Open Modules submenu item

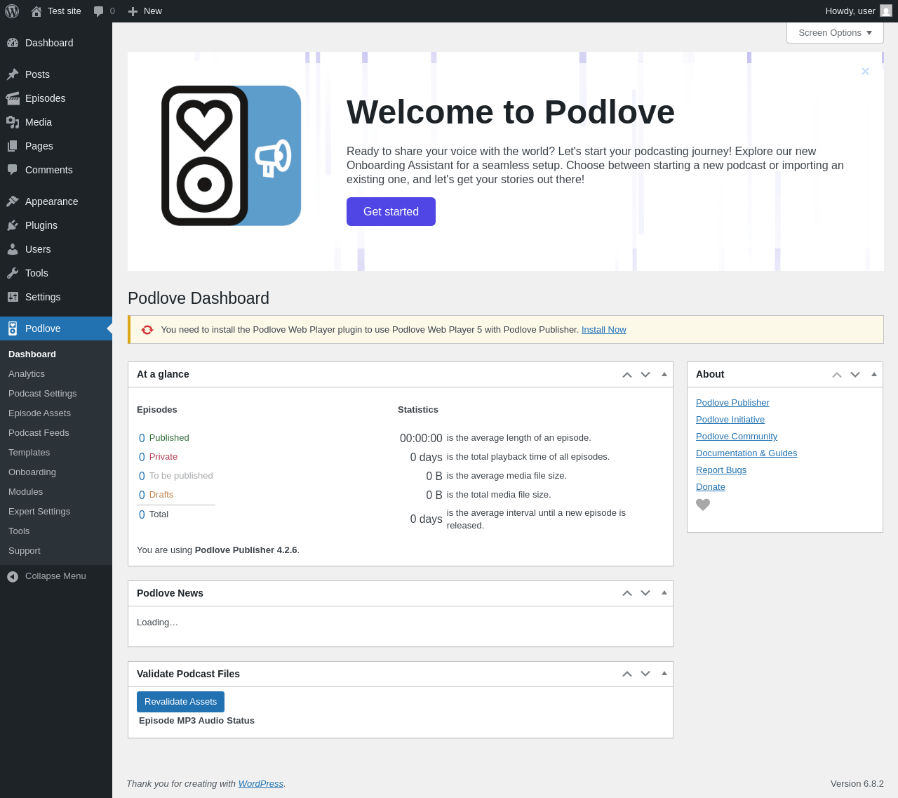pos(26,492)
